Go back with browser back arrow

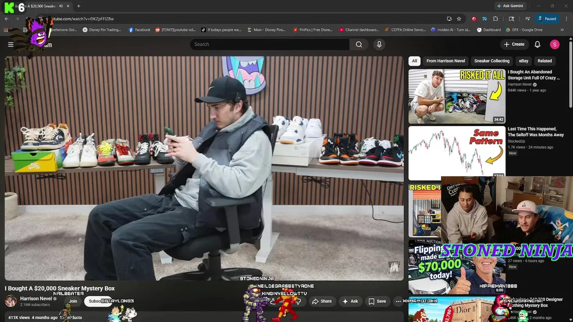(6, 19)
